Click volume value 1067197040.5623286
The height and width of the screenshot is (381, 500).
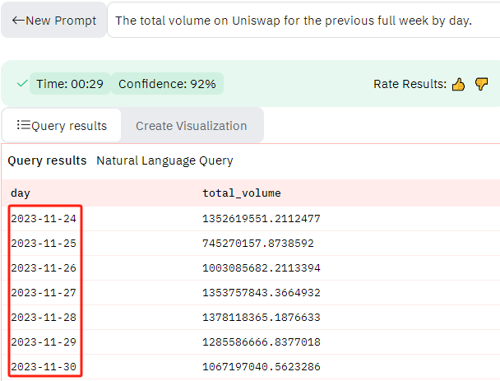click(262, 366)
